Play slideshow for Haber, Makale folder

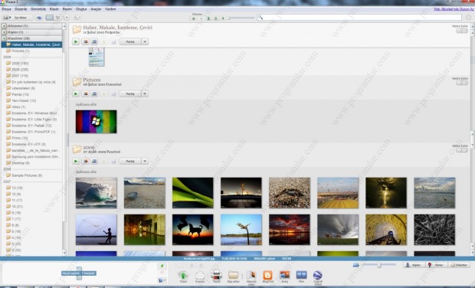[76, 42]
